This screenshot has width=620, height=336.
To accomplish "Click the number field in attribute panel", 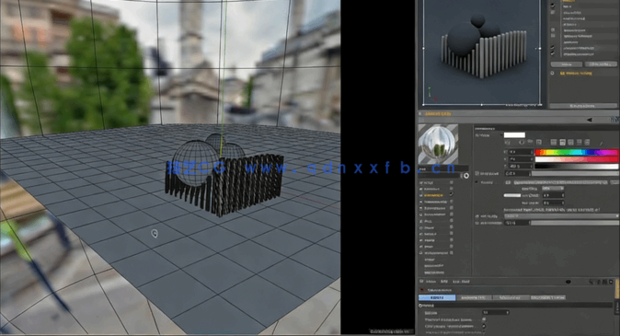I will (496, 313).
